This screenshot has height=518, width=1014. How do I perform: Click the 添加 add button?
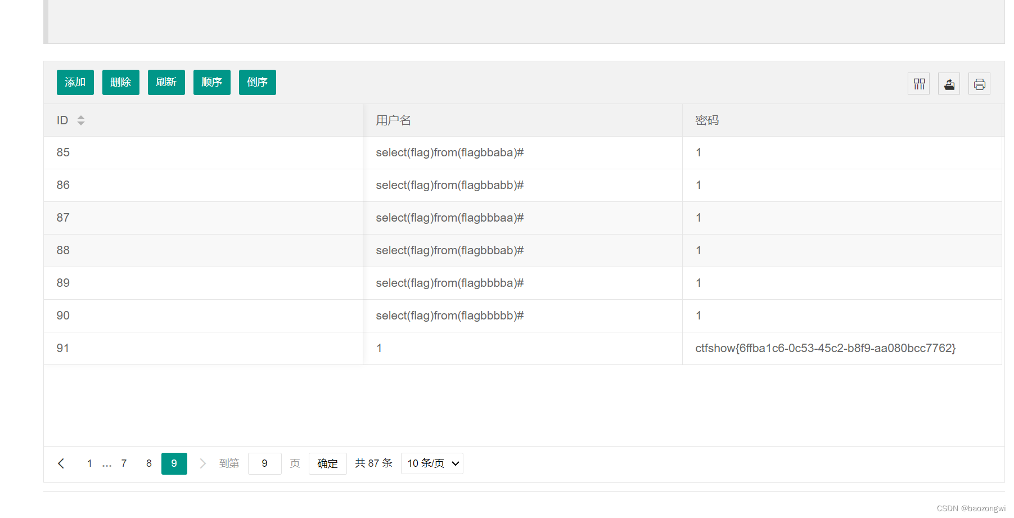coord(75,82)
